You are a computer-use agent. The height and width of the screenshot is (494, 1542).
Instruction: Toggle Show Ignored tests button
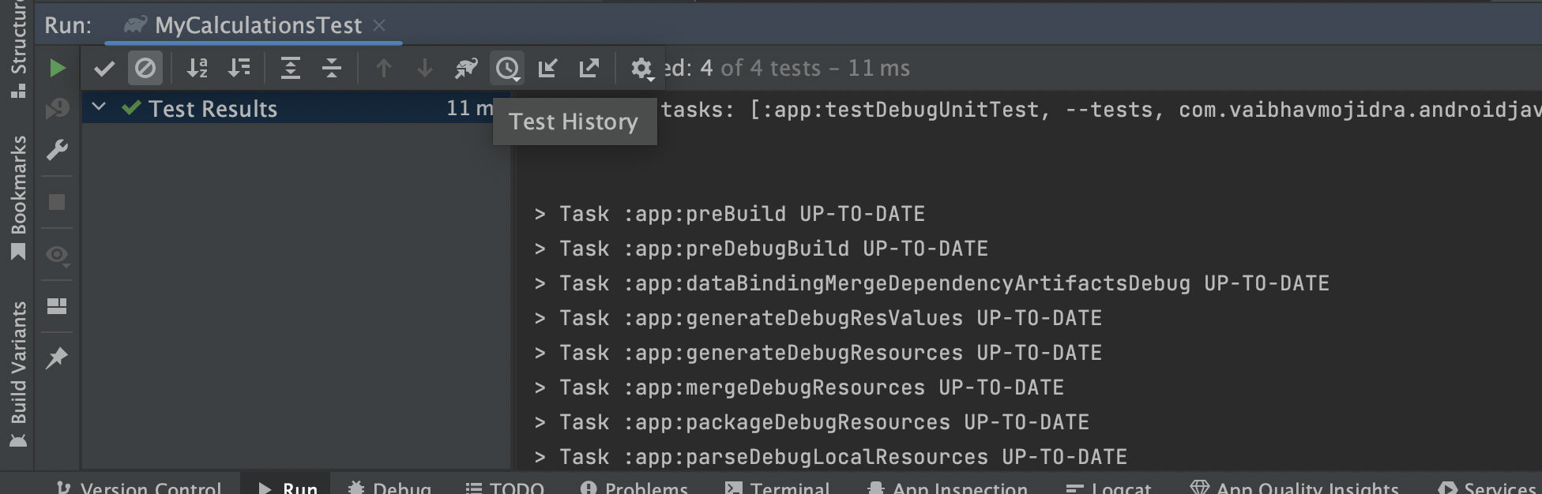pos(145,69)
